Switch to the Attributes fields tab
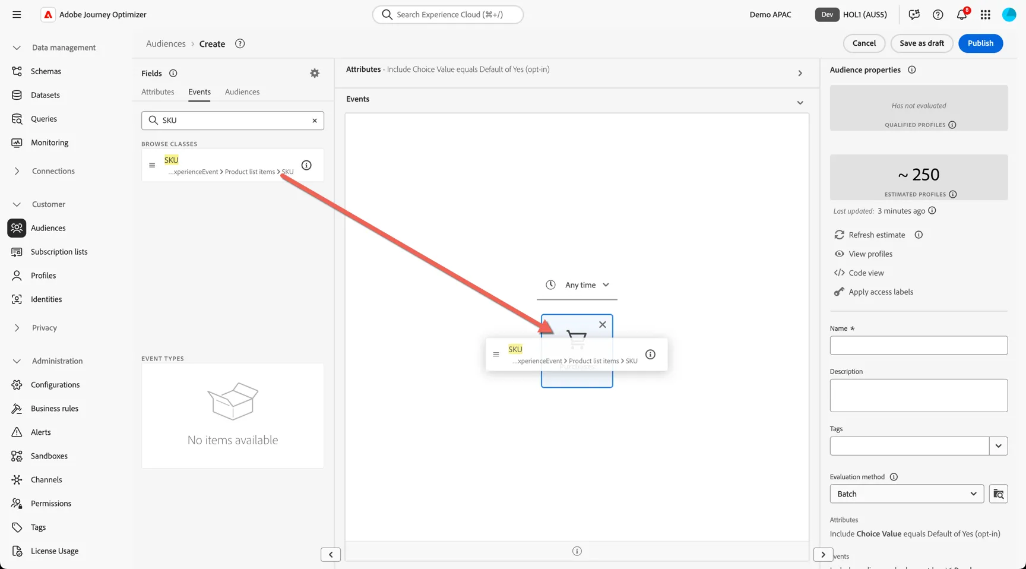Viewport: 1026px width, 569px height. point(157,91)
